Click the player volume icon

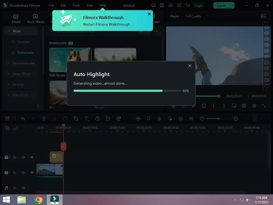click(x=254, y=106)
